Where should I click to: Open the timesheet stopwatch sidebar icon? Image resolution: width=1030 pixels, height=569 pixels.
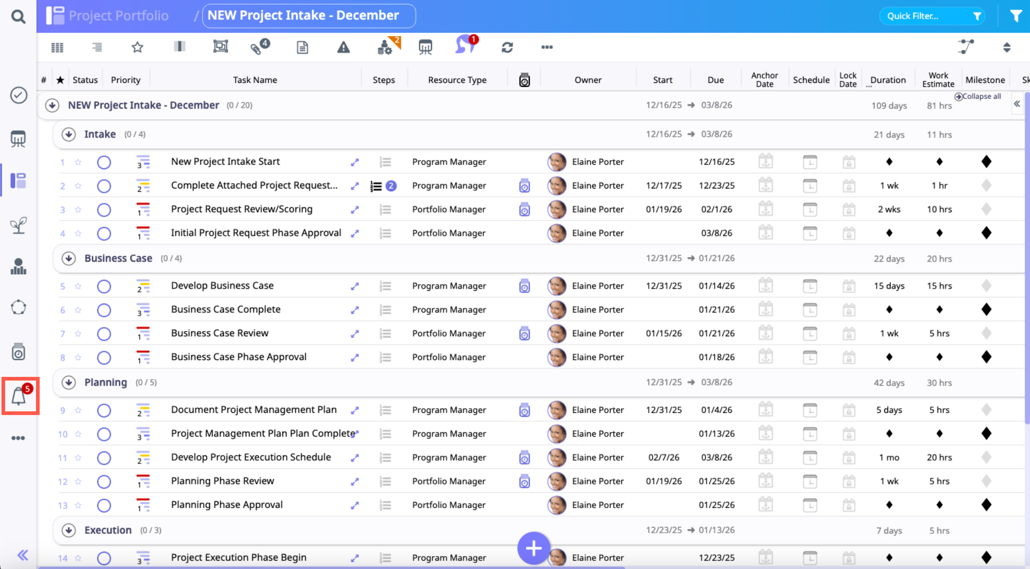(18, 352)
